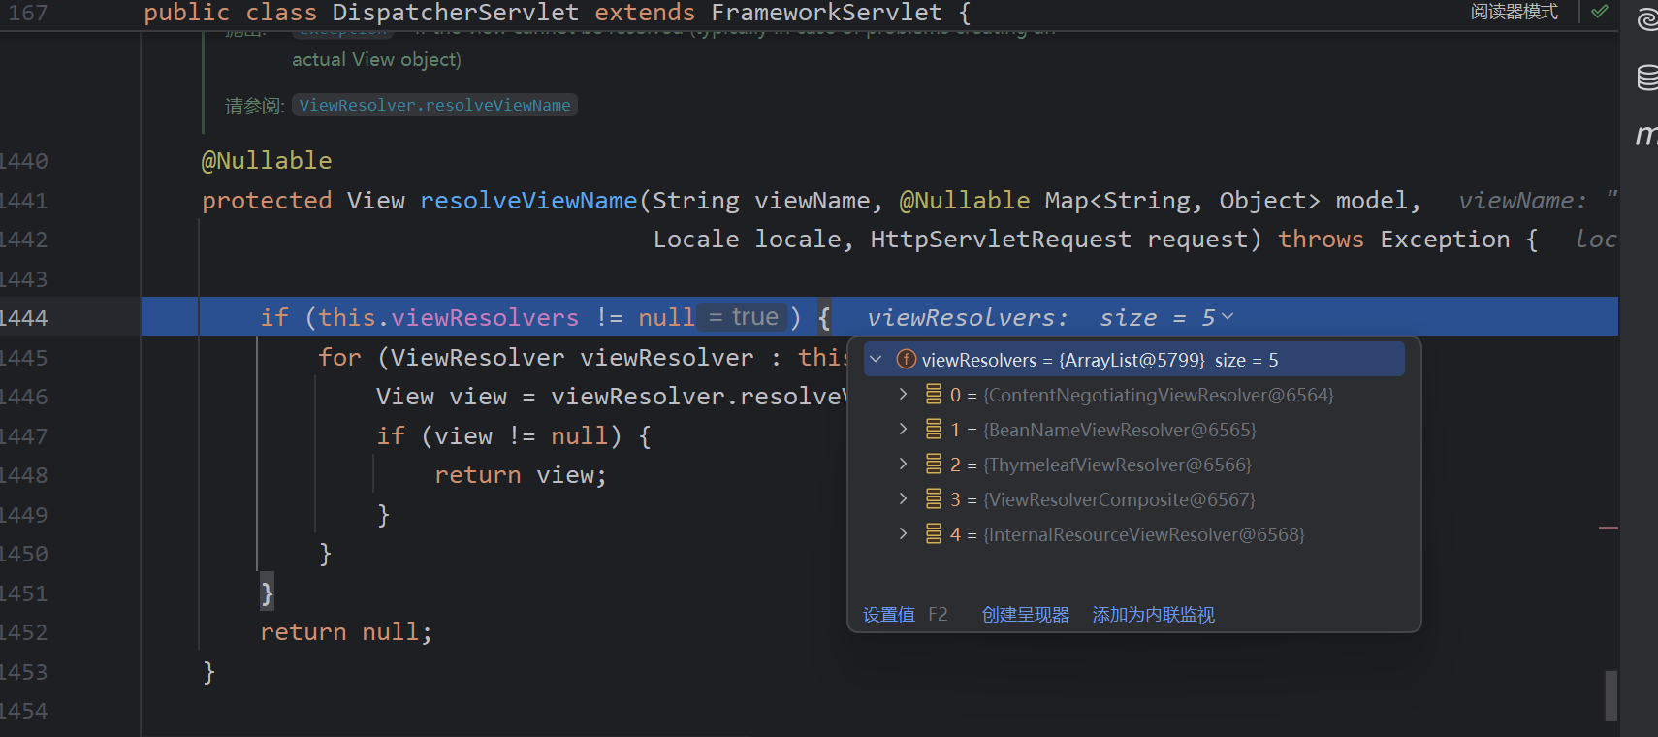Click the editor vertical scrollbar thumb

coord(1610,695)
